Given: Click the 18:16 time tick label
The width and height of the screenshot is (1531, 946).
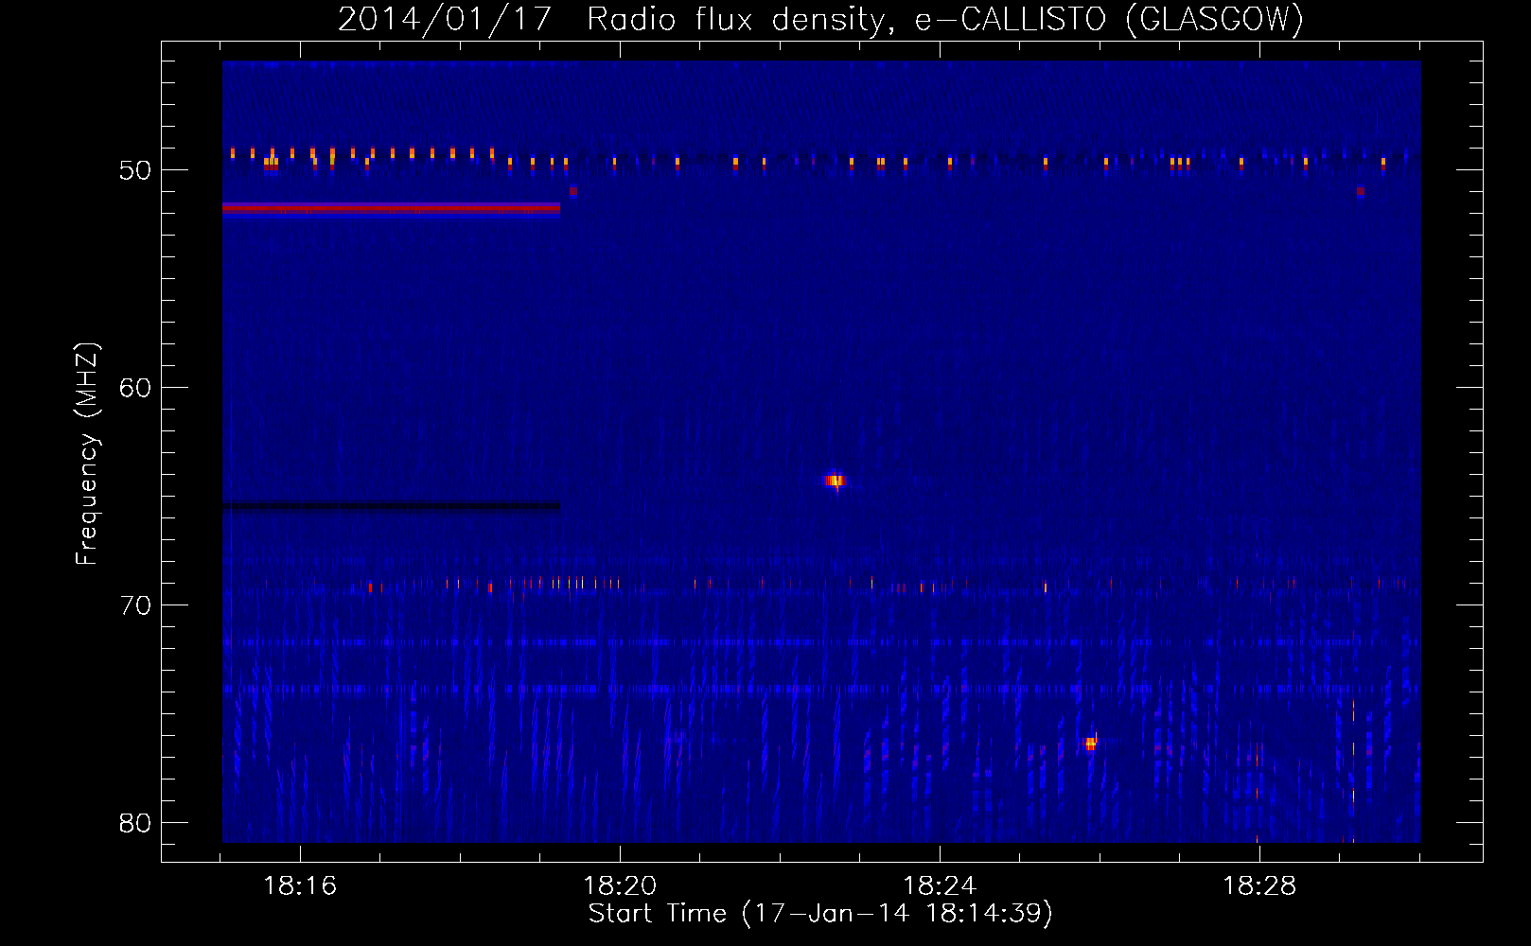Looking at the screenshot, I should (300, 886).
